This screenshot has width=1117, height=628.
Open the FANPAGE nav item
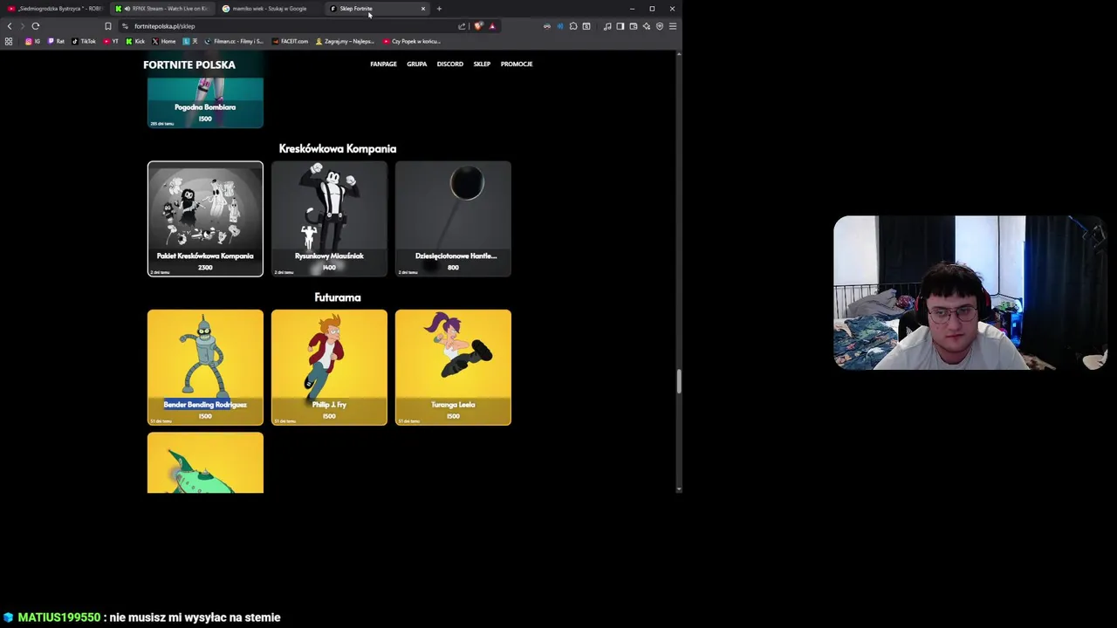tap(383, 64)
